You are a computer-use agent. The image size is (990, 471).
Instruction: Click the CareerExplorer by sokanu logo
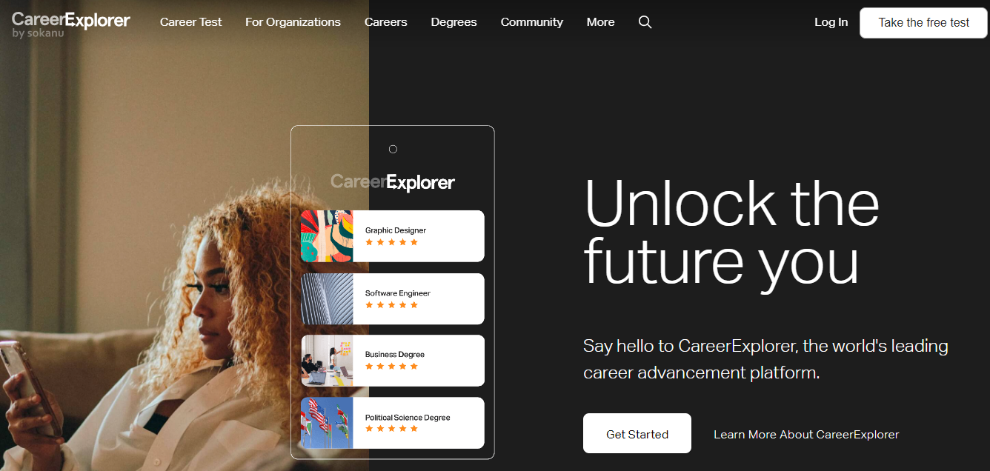point(71,24)
